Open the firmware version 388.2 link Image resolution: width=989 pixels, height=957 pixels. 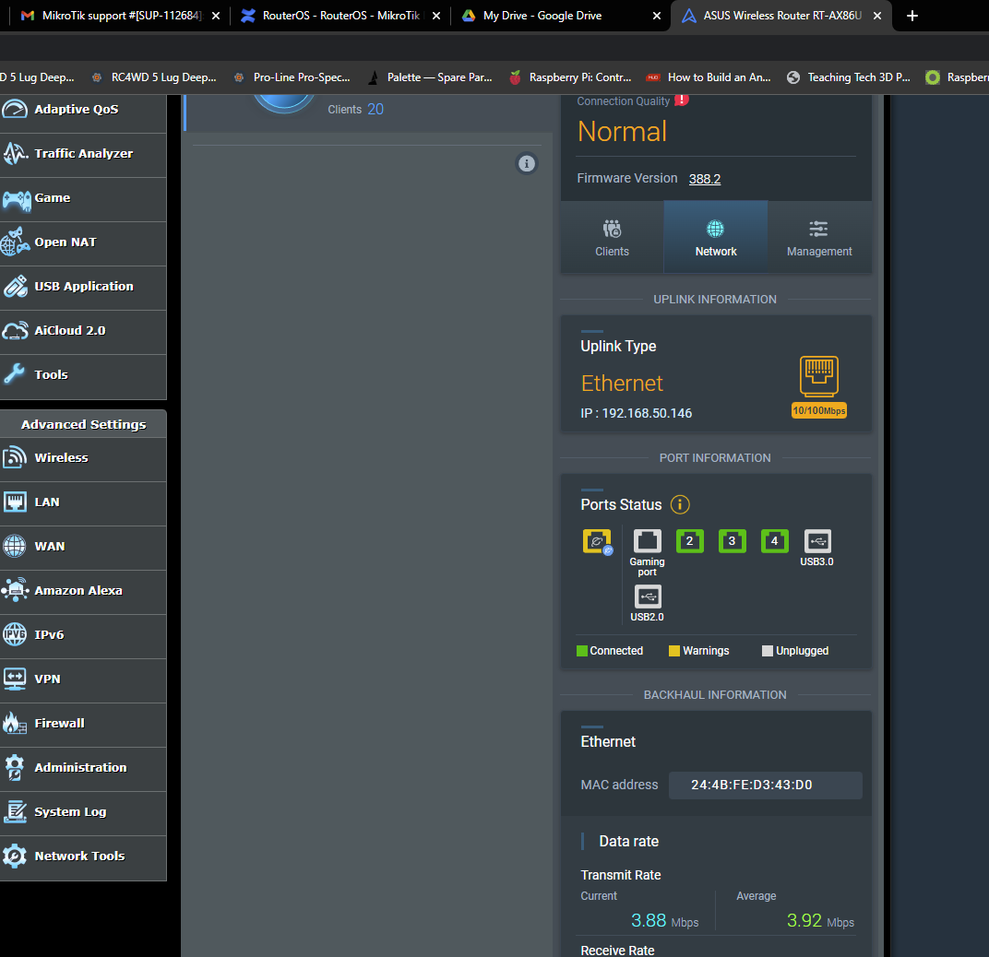pyautogui.click(x=705, y=179)
